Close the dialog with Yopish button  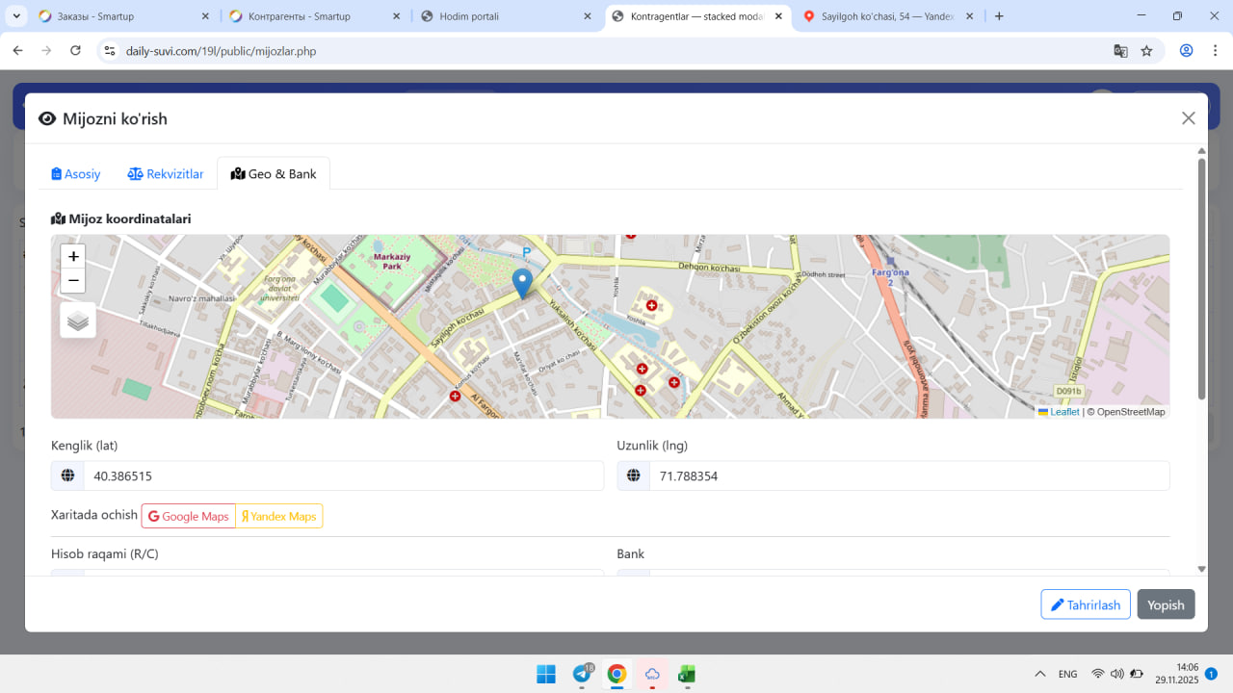(1166, 604)
